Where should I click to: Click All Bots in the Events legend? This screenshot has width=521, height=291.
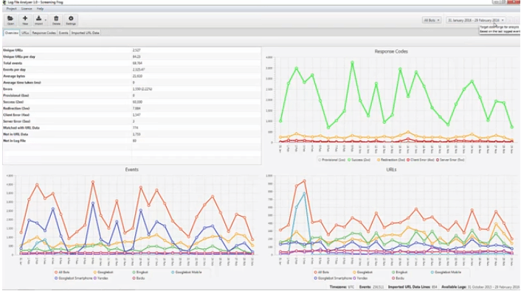click(x=62, y=272)
